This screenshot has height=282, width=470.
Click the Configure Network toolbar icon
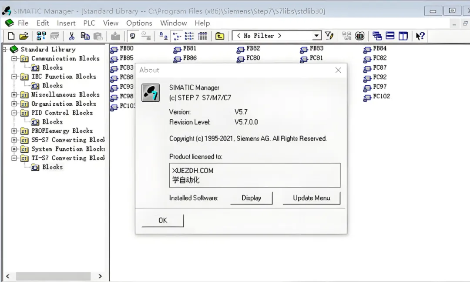(x=346, y=36)
